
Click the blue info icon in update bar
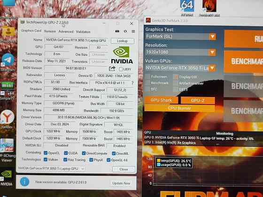[24, 182]
